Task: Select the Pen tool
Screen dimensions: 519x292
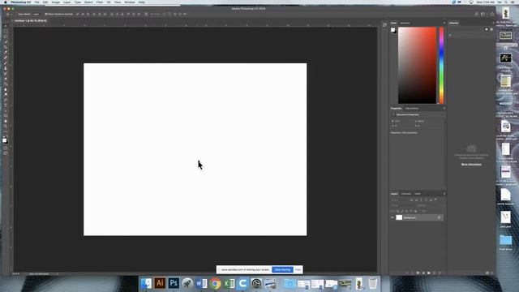Action: click(6, 100)
